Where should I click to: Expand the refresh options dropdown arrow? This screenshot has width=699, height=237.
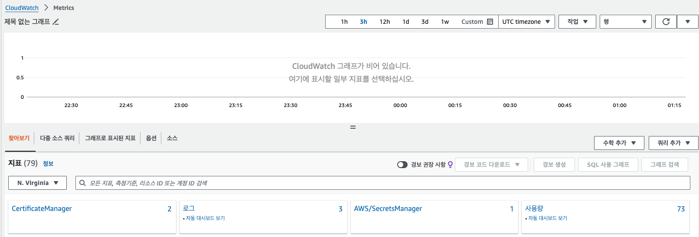(688, 22)
